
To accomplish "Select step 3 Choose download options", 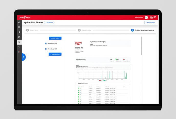I will tap(142, 30).
